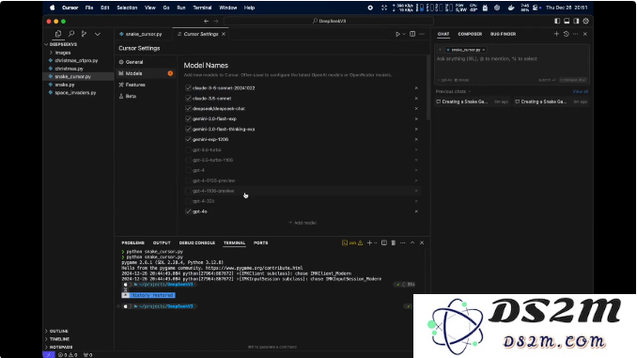The width and height of the screenshot is (637, 358).
Task: Open christmas_o1pro.py in explorer
Action: point(76,60)
